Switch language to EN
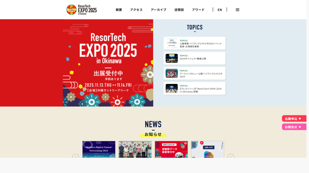This screenshot has width=309, height=173. (220, 10)
